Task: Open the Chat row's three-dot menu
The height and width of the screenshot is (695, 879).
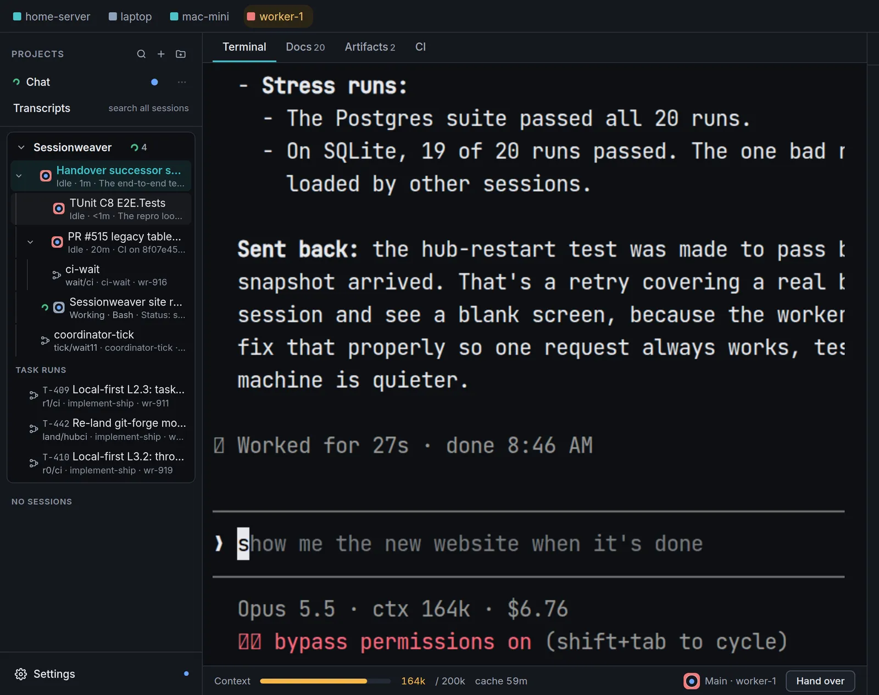Action: 182,82
